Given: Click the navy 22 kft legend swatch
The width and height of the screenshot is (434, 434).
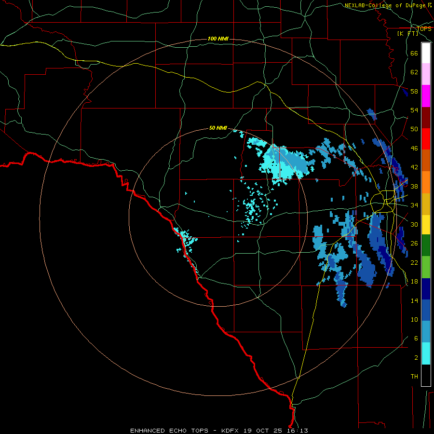Looking at the screenshot, I should [426, 289].
